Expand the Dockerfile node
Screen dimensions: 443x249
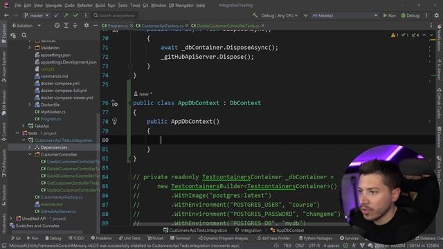point(30,104)
